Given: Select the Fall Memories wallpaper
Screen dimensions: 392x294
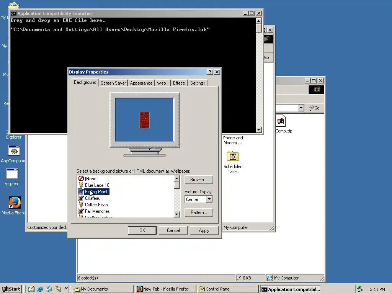Looking at the screenshot, I should [97, 211].
